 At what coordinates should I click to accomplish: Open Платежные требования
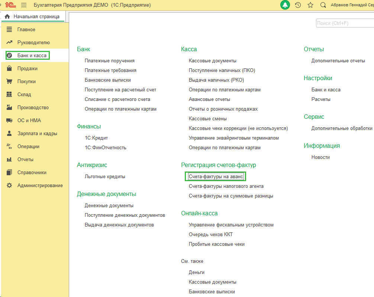110,71
